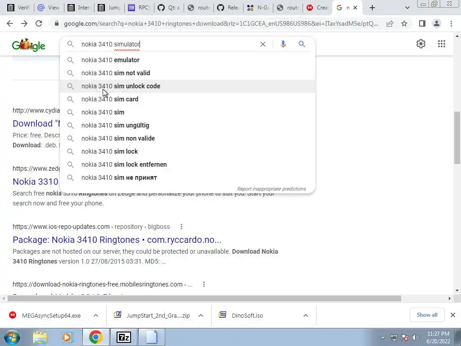
Task: Switch to the Verif tab
Action: pos(18,8)
